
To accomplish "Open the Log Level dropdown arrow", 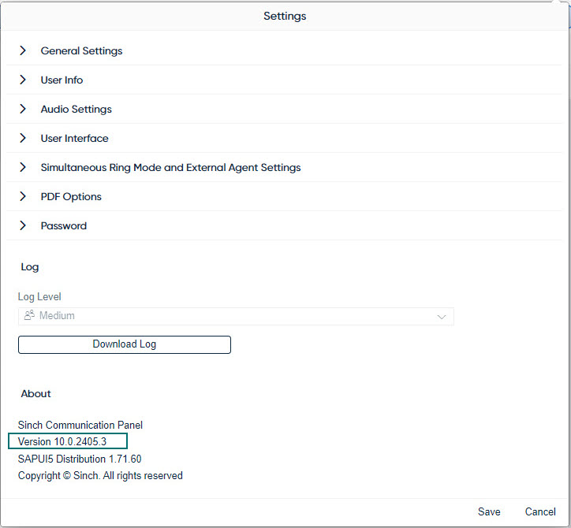I will 441,316.
